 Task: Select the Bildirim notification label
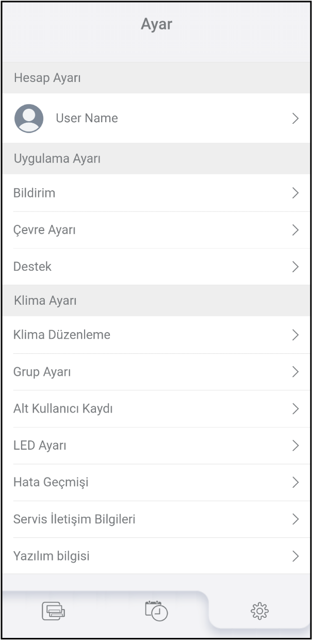(34, 193)
